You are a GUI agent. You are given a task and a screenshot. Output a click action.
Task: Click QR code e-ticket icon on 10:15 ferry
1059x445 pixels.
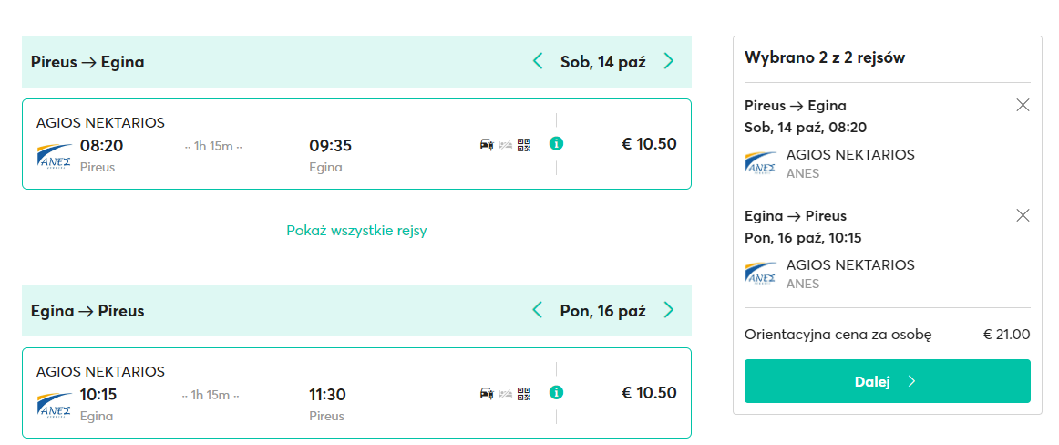(x=523, y=393)
